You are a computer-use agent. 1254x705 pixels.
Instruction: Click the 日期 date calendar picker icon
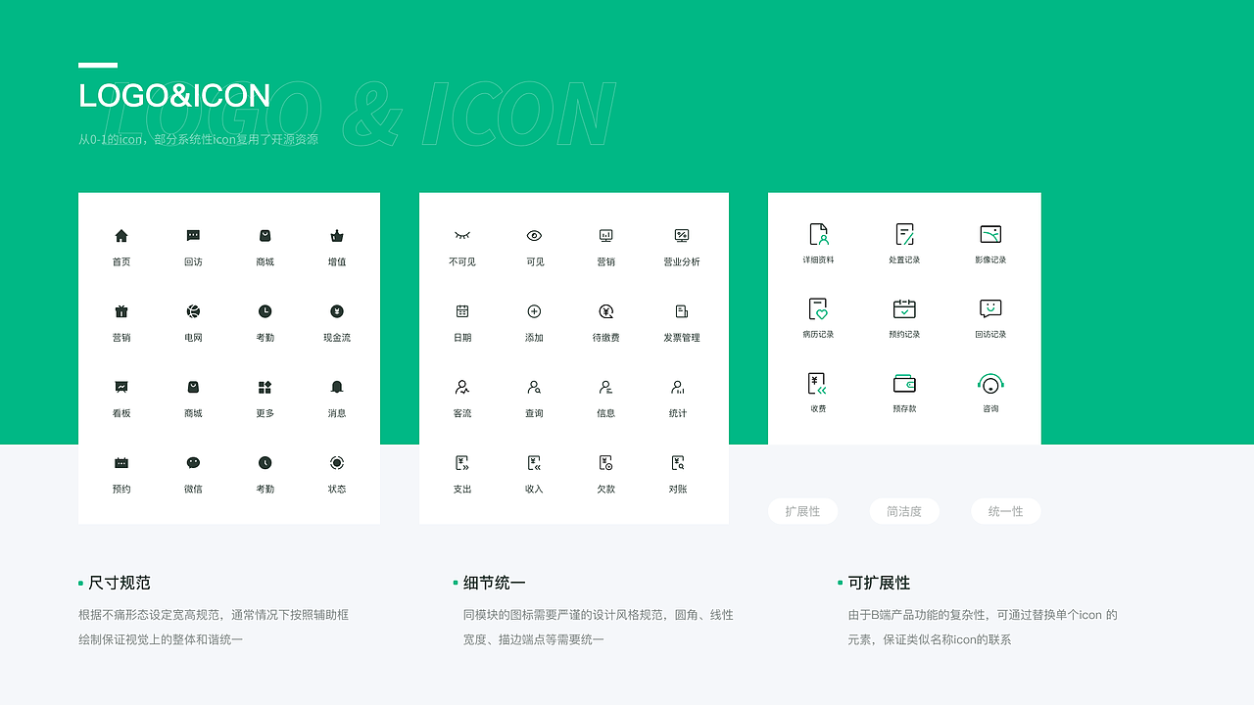click(461, 310)
